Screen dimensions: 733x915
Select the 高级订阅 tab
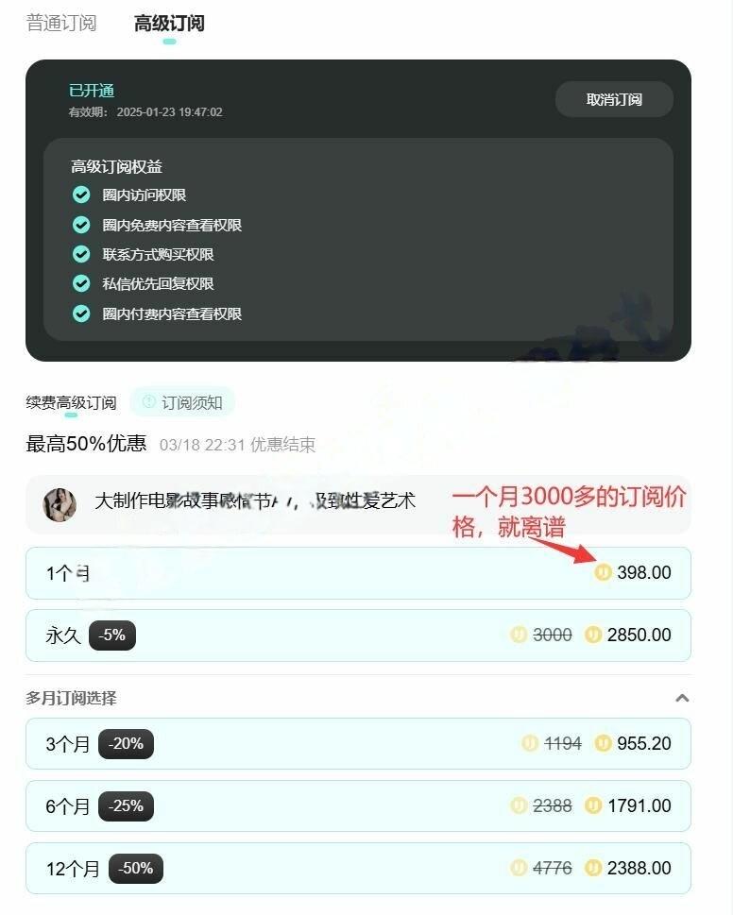click(x=169, y=24)
